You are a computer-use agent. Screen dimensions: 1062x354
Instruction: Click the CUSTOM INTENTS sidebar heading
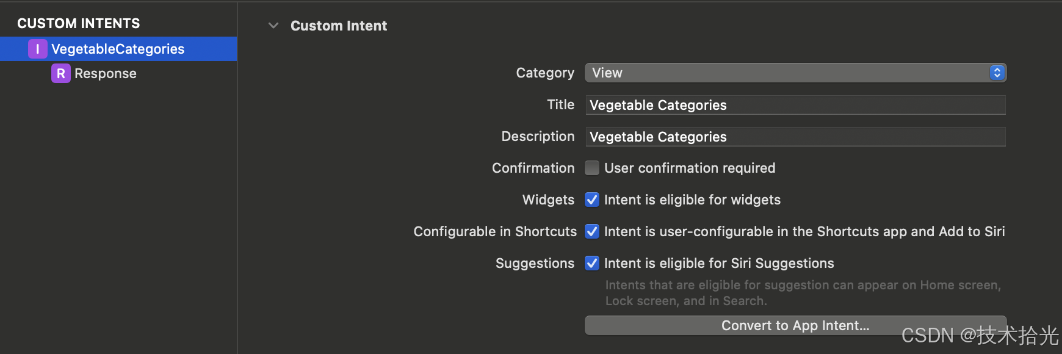coord(79,23)
